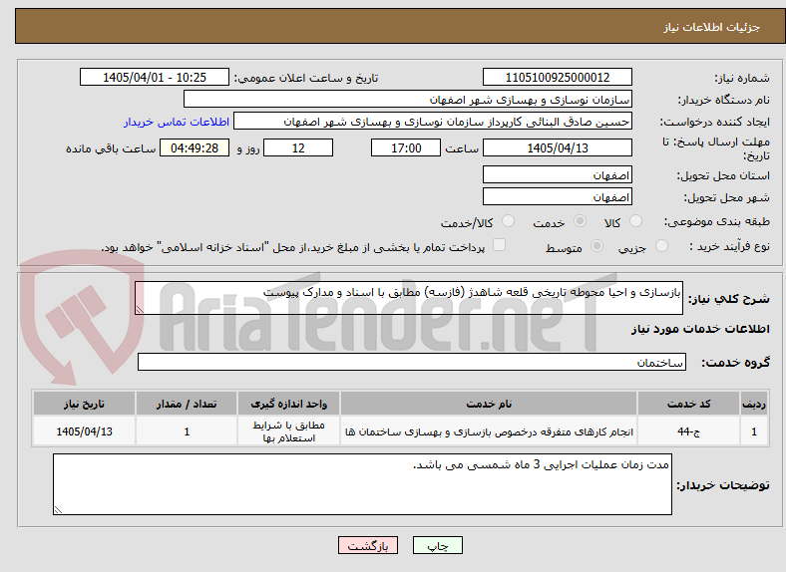Click the تعداد / مقدار column header
Screen dimensions: 786x572
(187, 404)
